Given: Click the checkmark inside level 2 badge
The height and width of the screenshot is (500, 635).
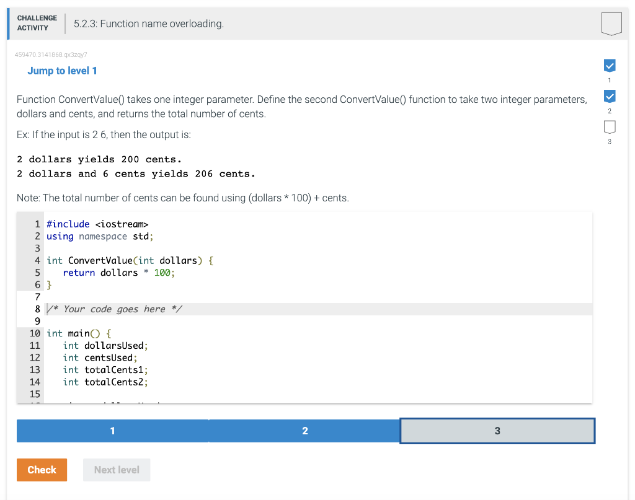Looking at the screenshot, I should [x=609, y=96].
